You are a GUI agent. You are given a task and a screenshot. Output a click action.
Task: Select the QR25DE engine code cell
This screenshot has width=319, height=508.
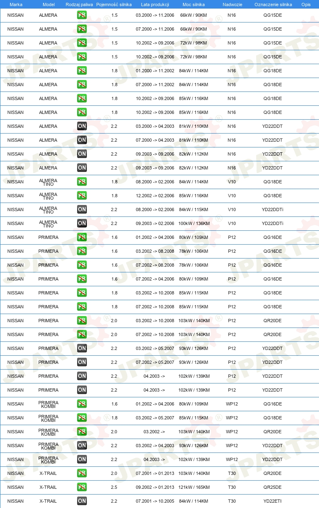pyautogui.click(x=272, y=487)
